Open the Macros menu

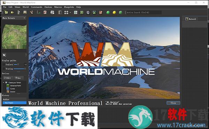tap(58, 7)
